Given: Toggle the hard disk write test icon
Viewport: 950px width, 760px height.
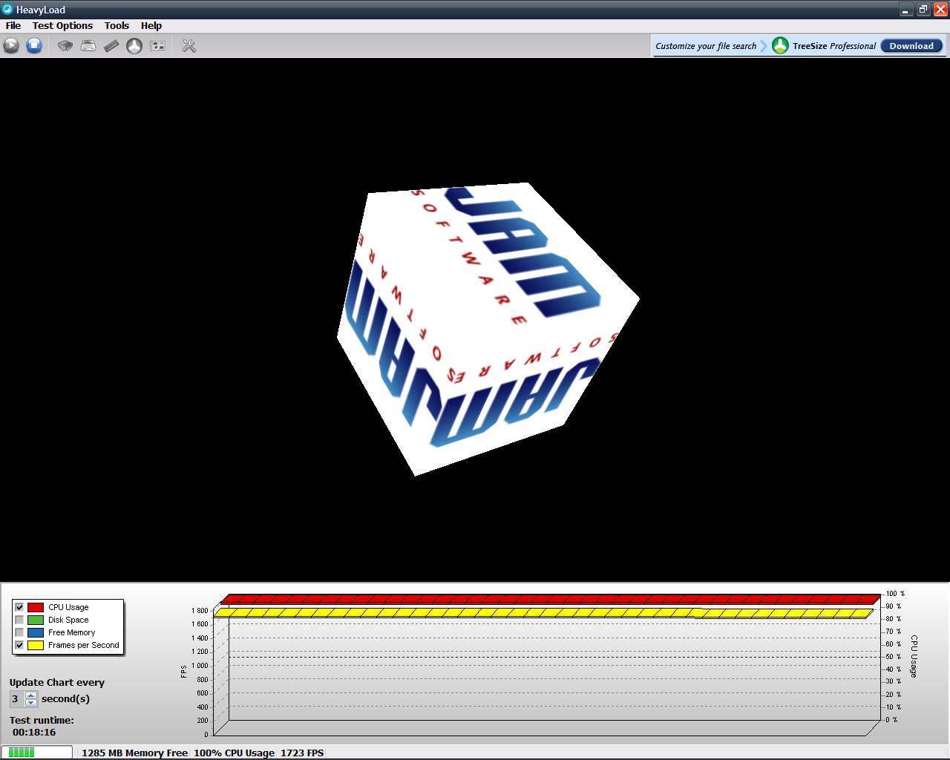Looking at the screenshot, I should coord(88,46).
